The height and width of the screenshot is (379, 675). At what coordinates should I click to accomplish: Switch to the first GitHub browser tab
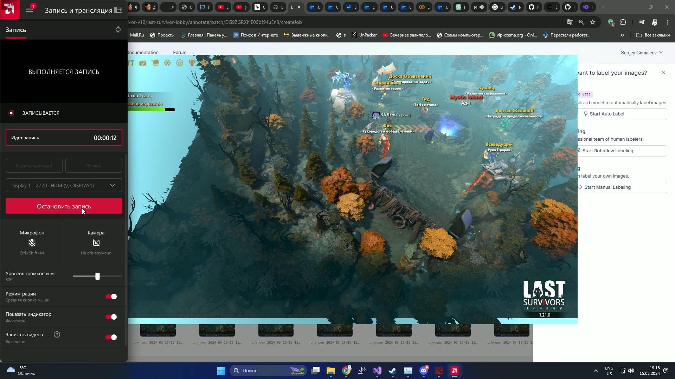point(534,7)
